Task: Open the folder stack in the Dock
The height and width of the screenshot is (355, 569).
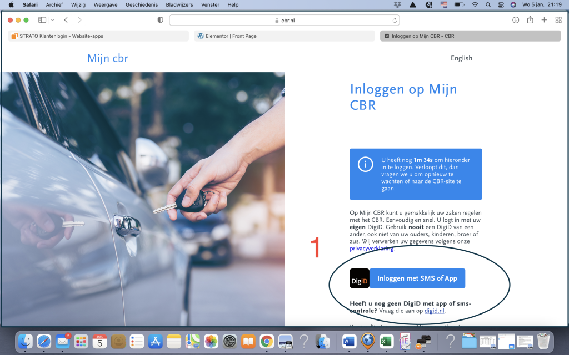Action: point(469,341)
